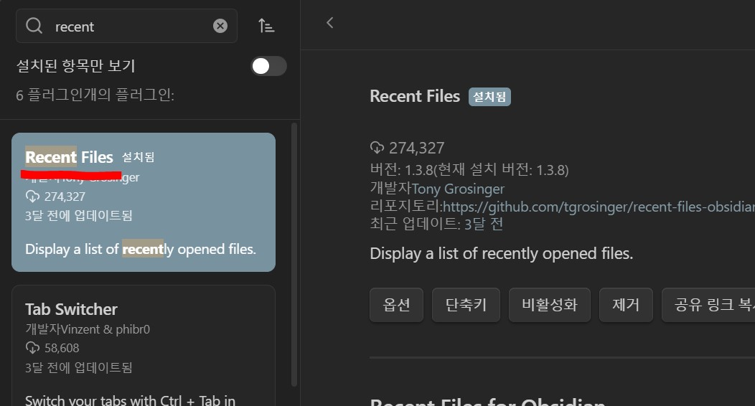The image size is (755, 406).
Task: Select the Tab Switcher plugin card
Action: pos(144,346)
